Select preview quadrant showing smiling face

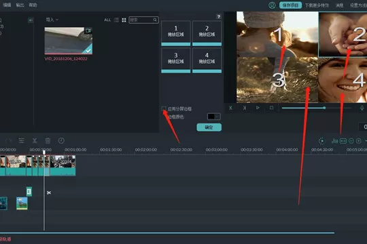pyautogui.click(x=343, y=80)
